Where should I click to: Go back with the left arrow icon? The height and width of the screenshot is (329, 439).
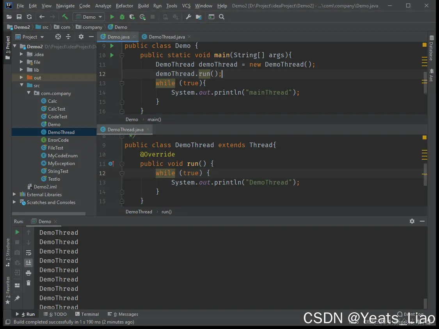[x=42, y=17]
